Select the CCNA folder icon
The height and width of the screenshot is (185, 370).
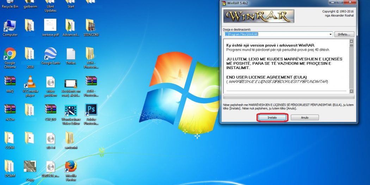pos(10,140)
